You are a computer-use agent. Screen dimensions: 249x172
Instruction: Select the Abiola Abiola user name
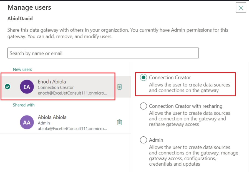click(x=52, y=117)
